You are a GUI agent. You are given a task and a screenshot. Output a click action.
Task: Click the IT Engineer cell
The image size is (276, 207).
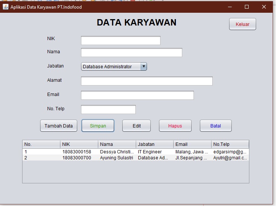coord(154,152)
